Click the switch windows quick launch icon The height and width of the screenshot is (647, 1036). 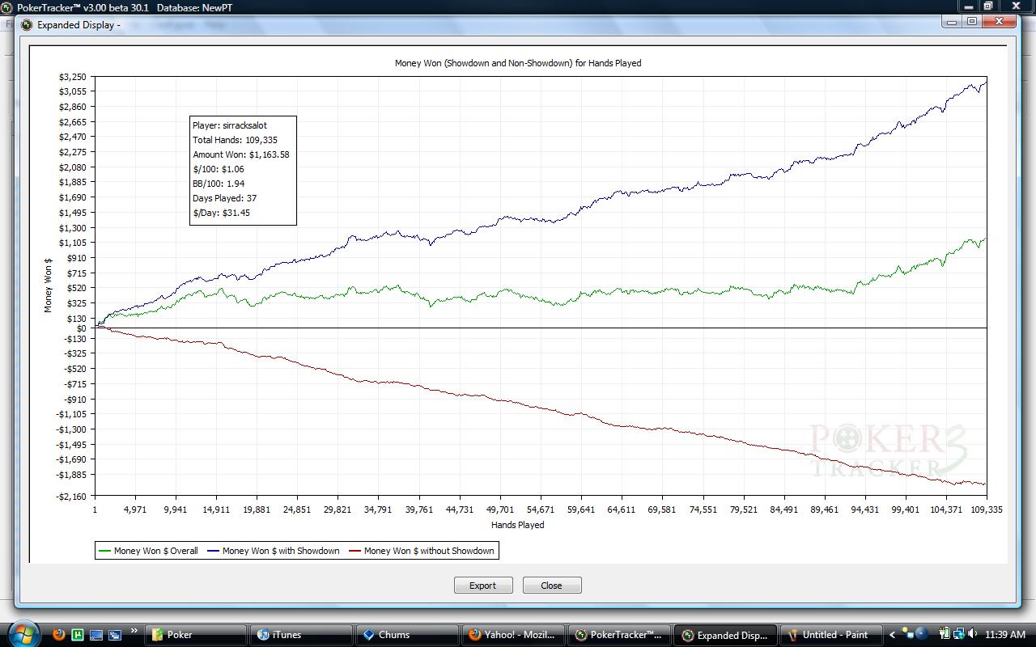coord(115,635)
